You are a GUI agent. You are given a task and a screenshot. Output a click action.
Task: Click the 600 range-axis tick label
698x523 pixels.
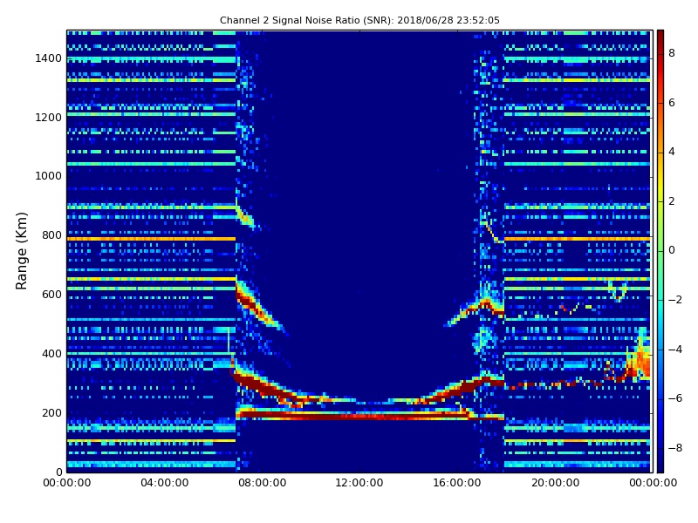[51, 295]
